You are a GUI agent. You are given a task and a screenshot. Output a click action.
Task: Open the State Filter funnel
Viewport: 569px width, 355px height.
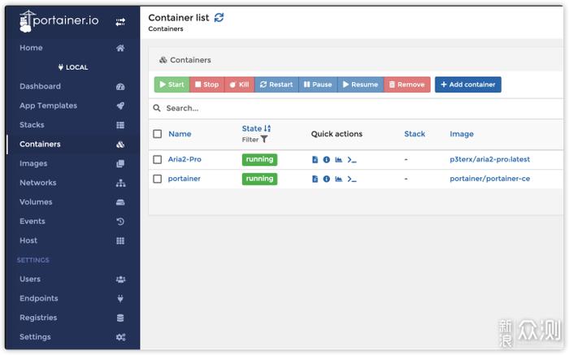click(264, 139)
